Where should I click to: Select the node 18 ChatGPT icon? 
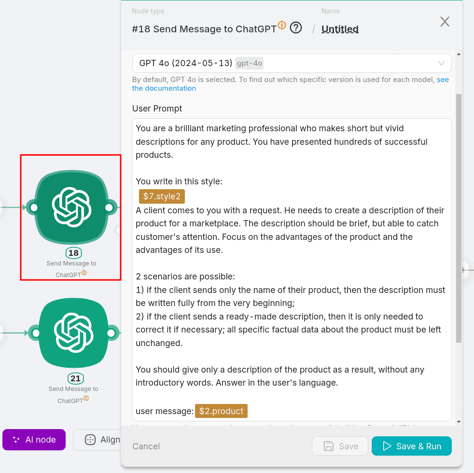(71, 208)
